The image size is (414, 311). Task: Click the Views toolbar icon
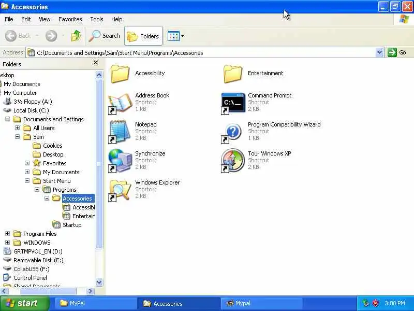pyautogui.click(x=173, y=36)
